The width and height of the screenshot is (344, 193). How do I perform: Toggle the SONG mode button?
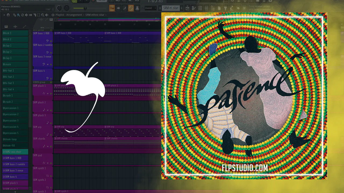coord(74,1)
